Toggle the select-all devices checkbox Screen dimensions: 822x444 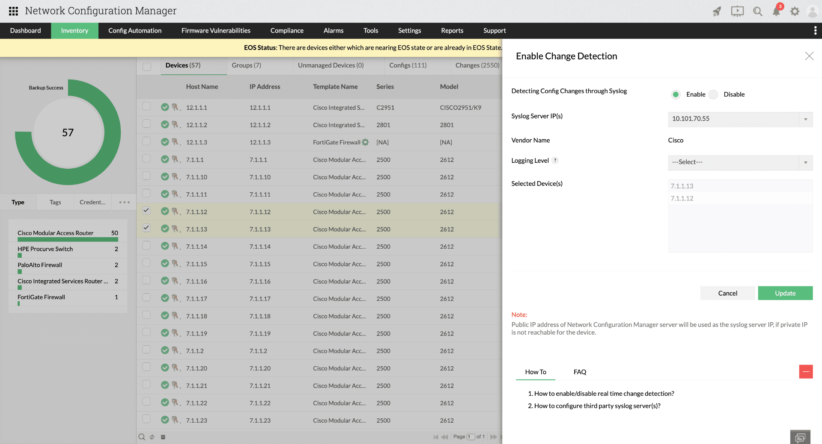tap(147, 67)
